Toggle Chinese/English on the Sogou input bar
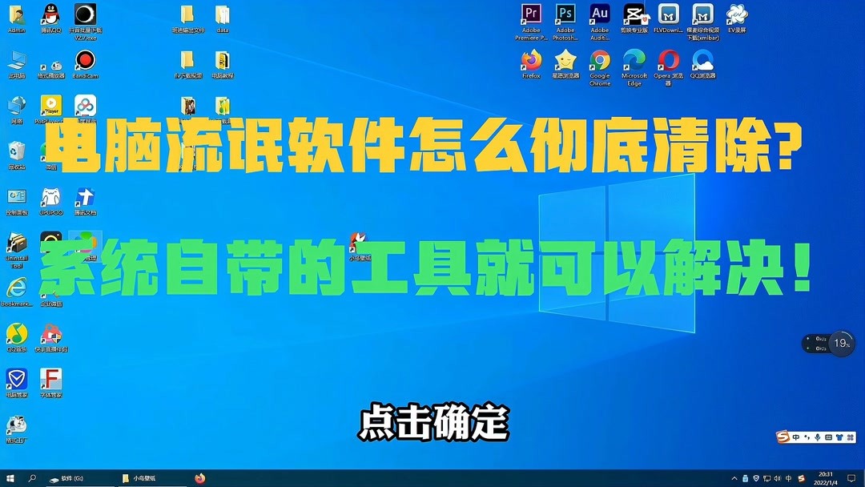This screenshot has width=865, height=487. point(796,438)
